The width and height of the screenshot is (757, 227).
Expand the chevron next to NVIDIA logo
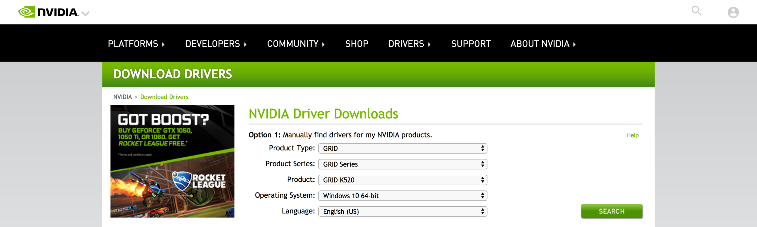coord(86,13)
